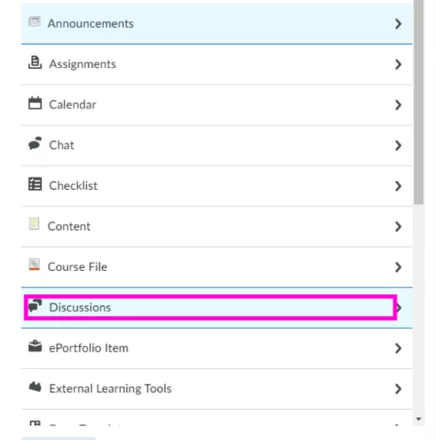Open the Discussions menu entry
The image size is (436, 440).
coord(217,308)
